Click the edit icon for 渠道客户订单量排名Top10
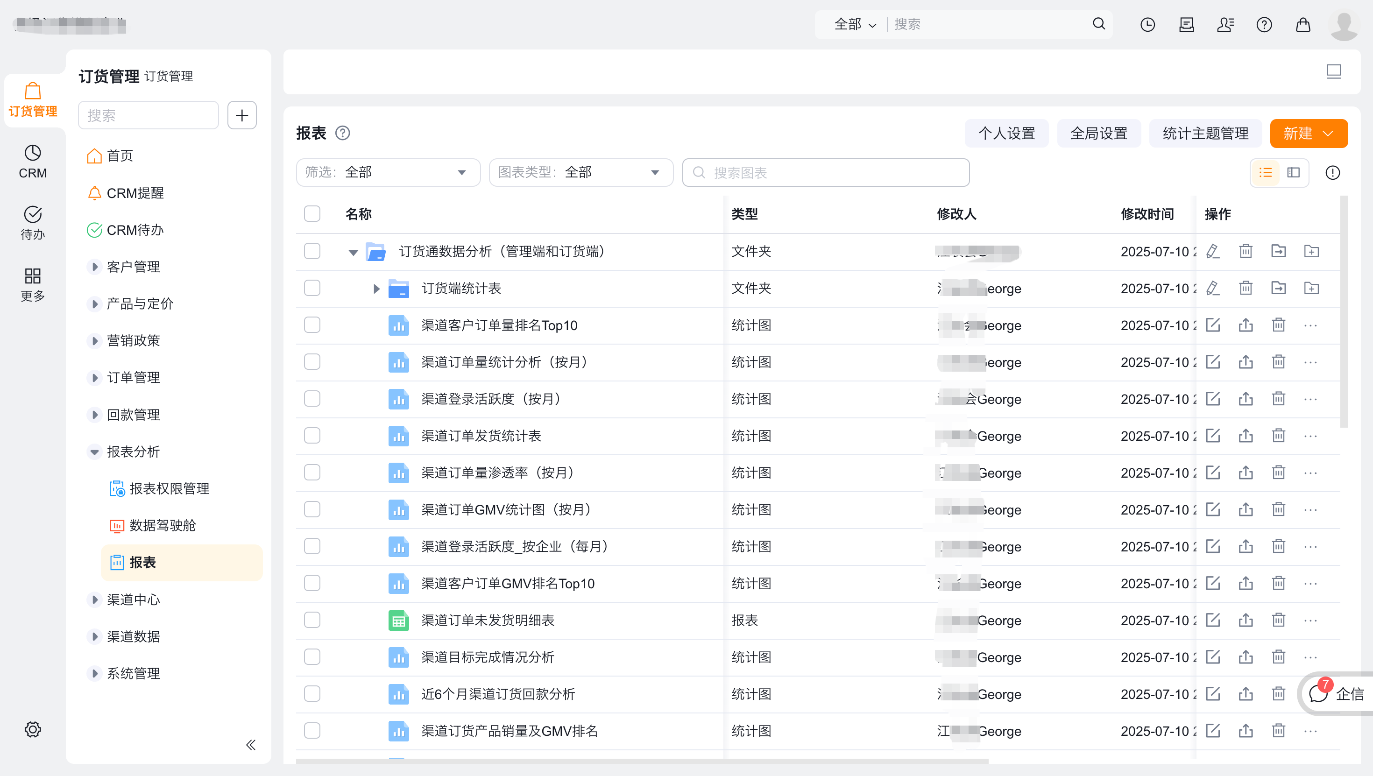The image size is (1373, 776). click(x=1213, y=325)
